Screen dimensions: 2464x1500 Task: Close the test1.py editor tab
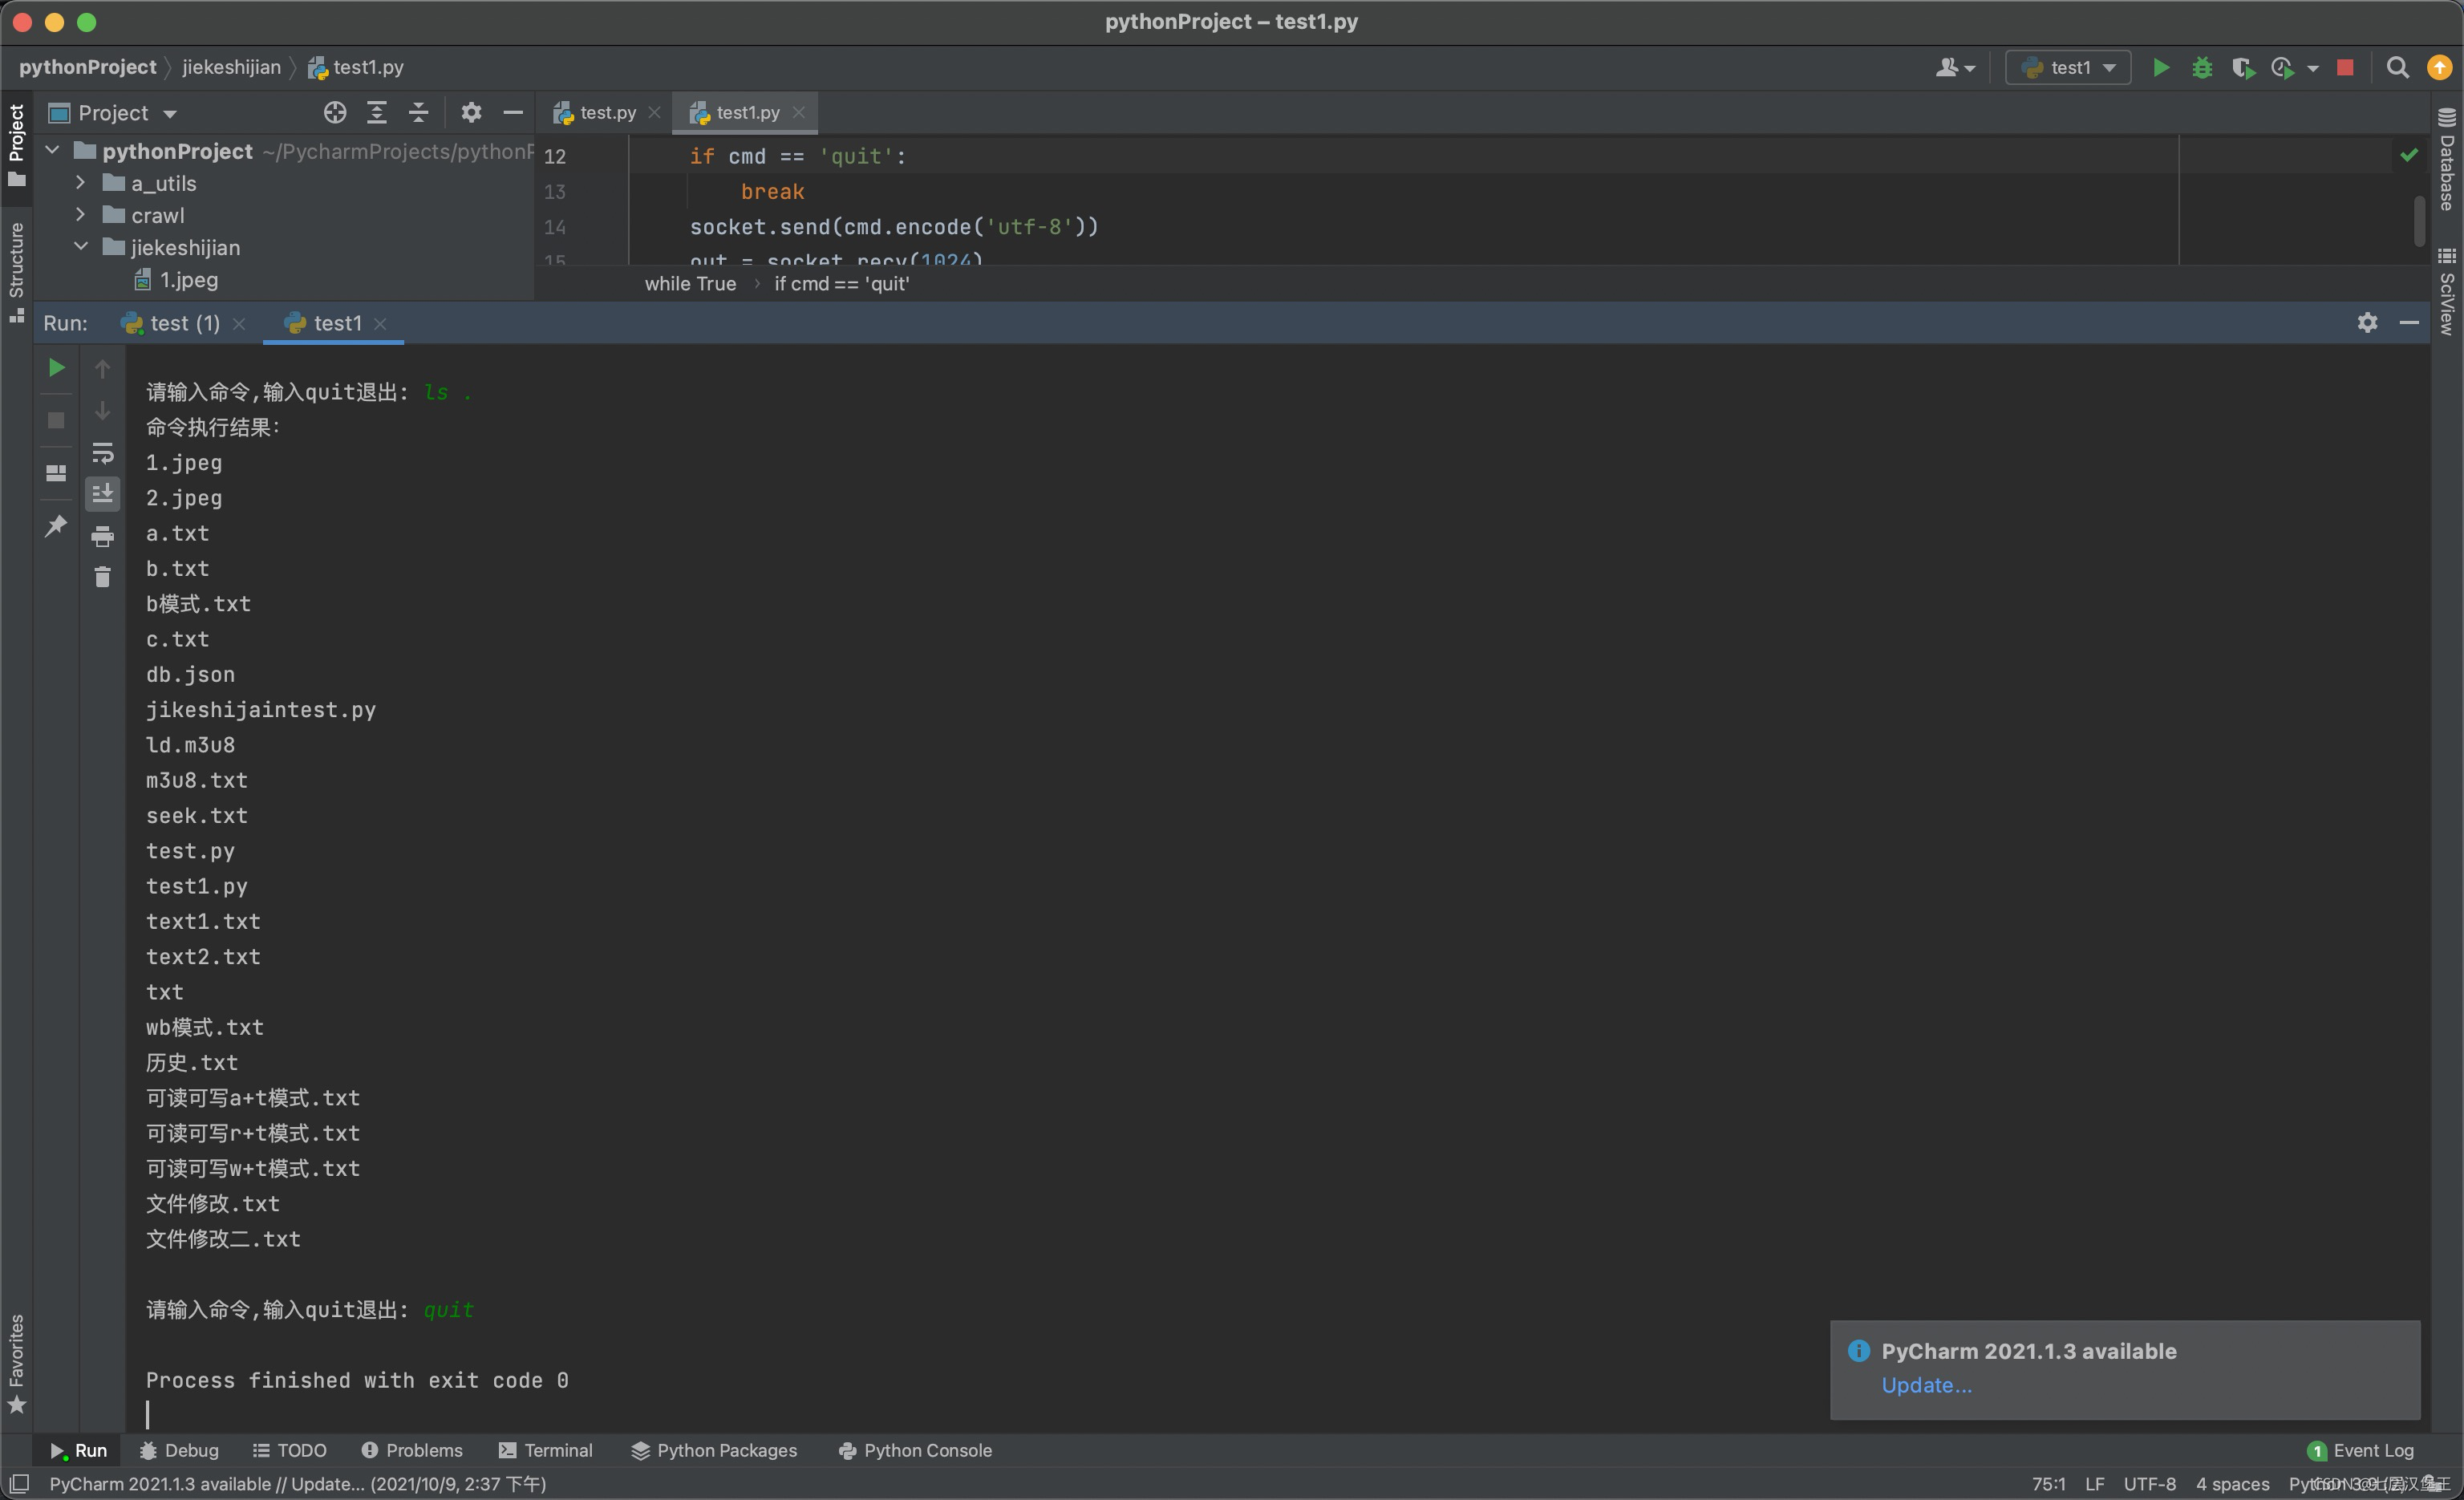coord(799,112)
